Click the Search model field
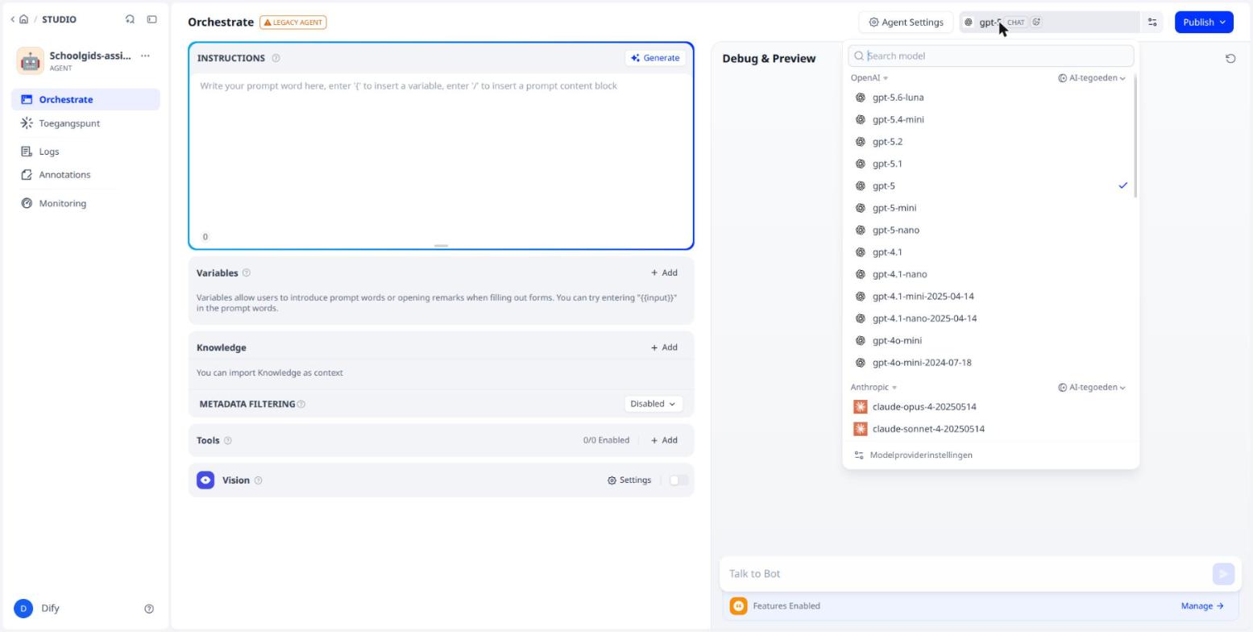The width and height of the screenshot is (1253, 632). 991,56
